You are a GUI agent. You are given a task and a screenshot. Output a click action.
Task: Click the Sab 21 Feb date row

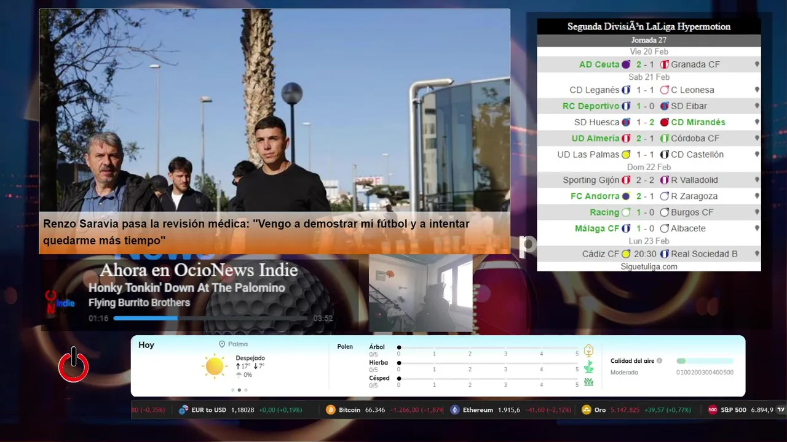pos(649,77)
